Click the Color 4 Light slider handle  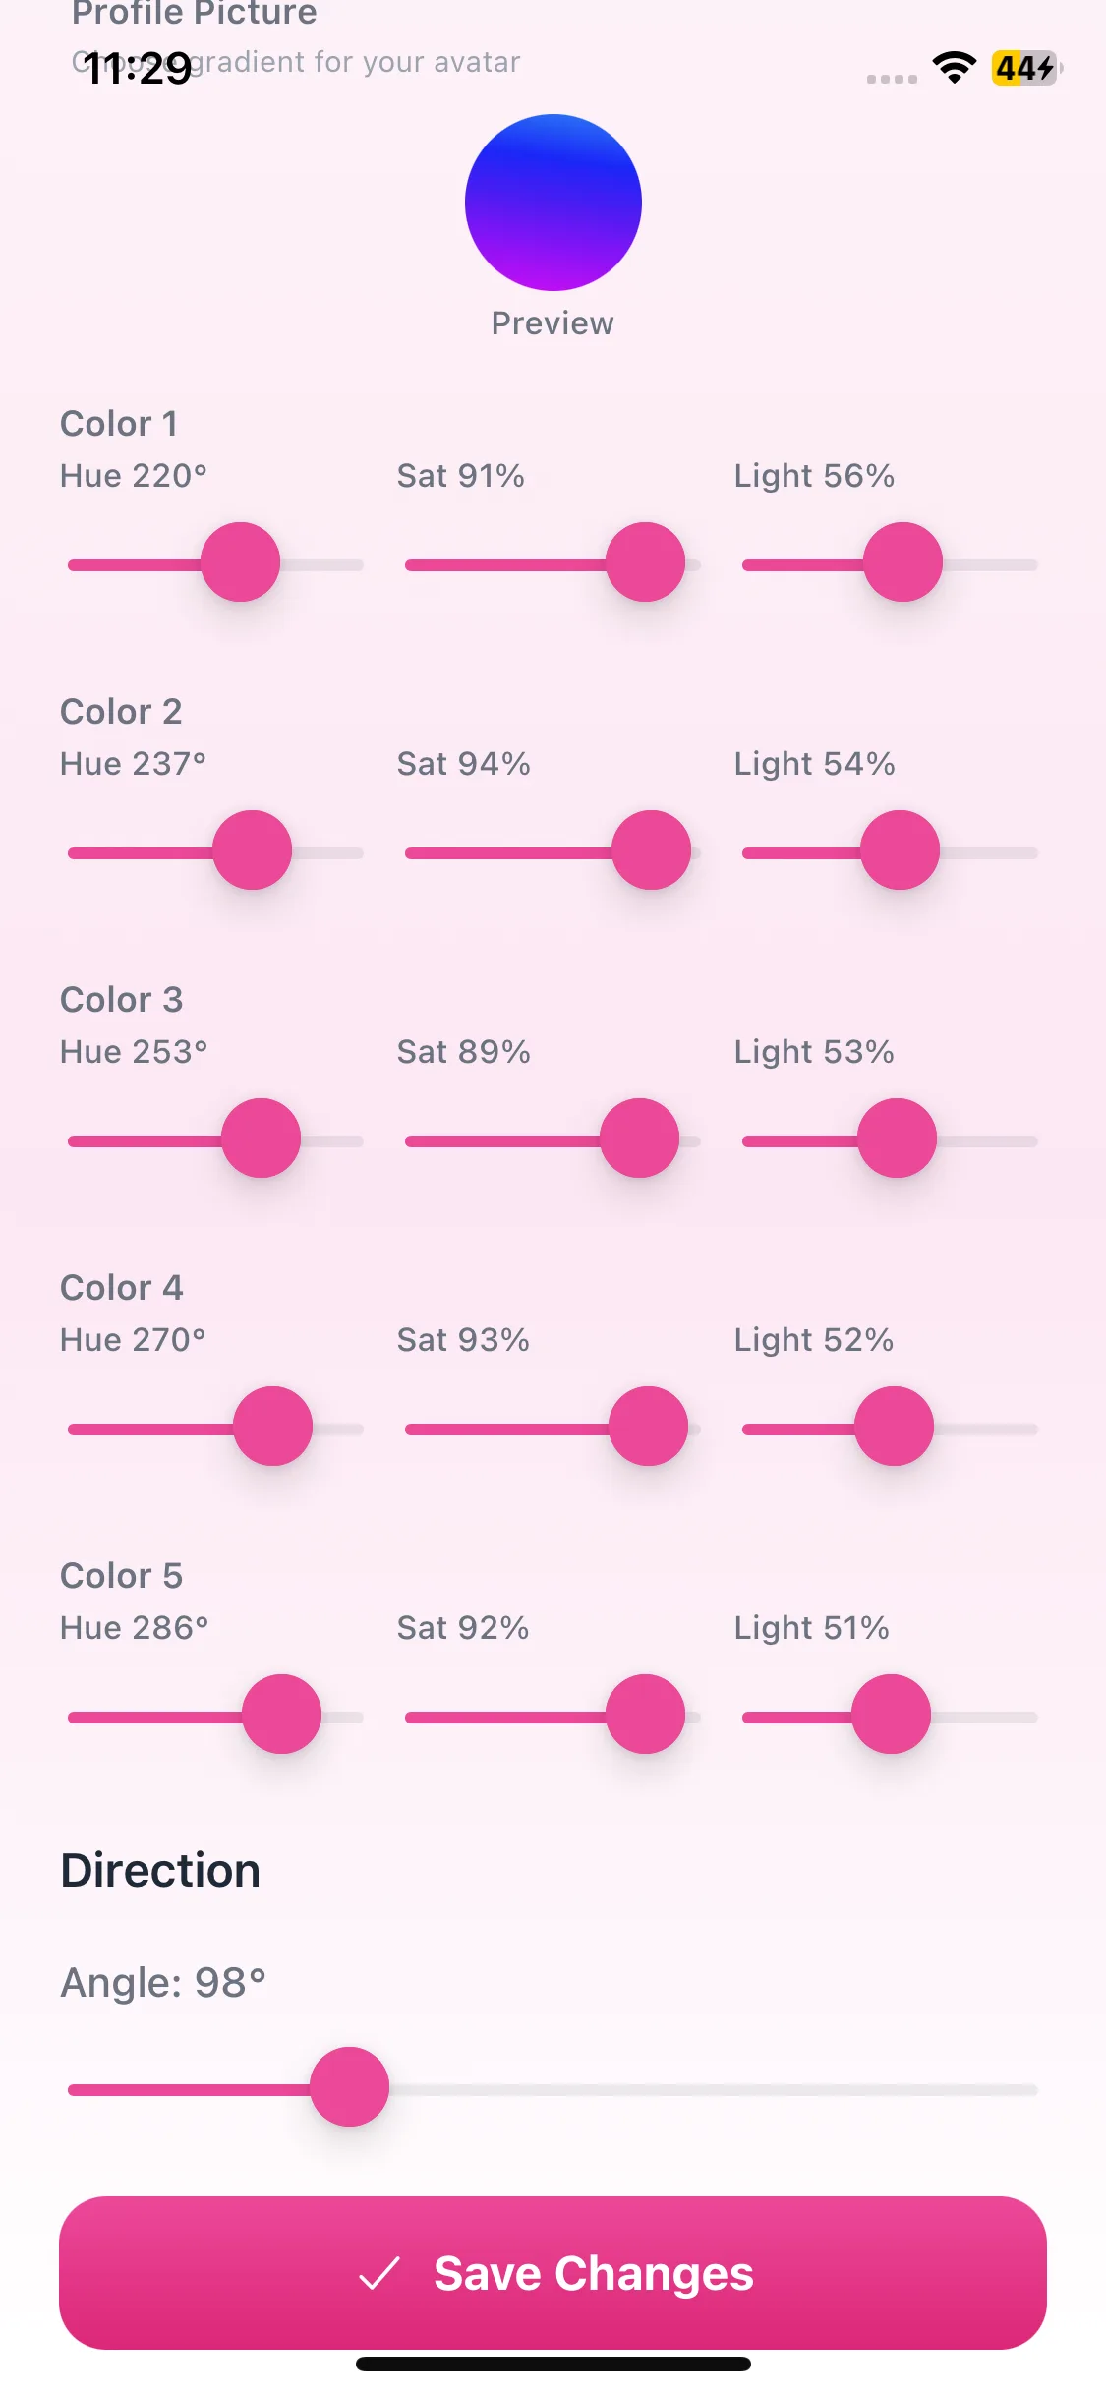[x=894, y=1427]
